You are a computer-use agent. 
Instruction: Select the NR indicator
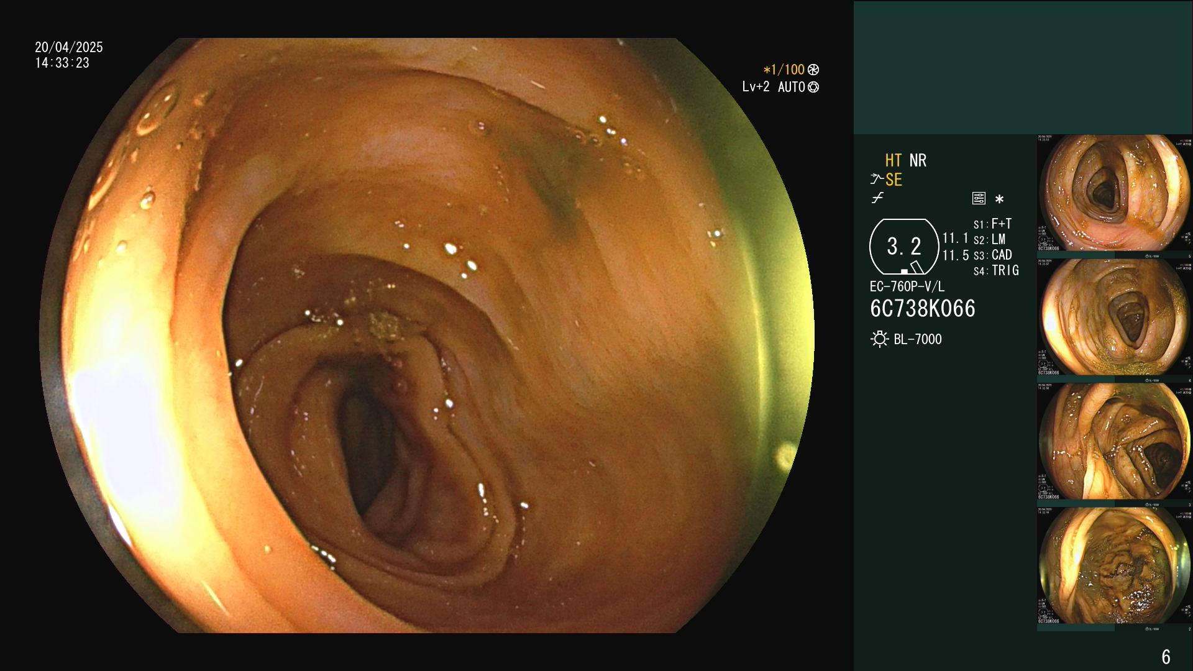(918, 160)
